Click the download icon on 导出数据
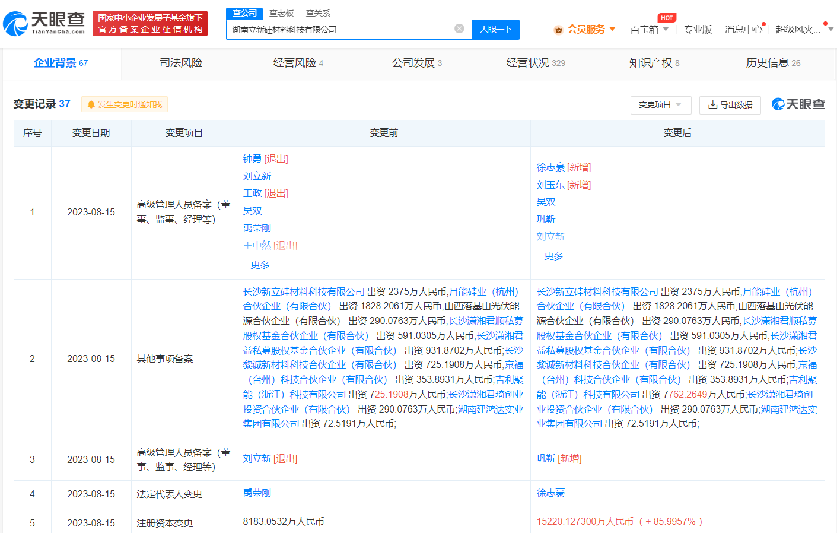 (711, 105)
